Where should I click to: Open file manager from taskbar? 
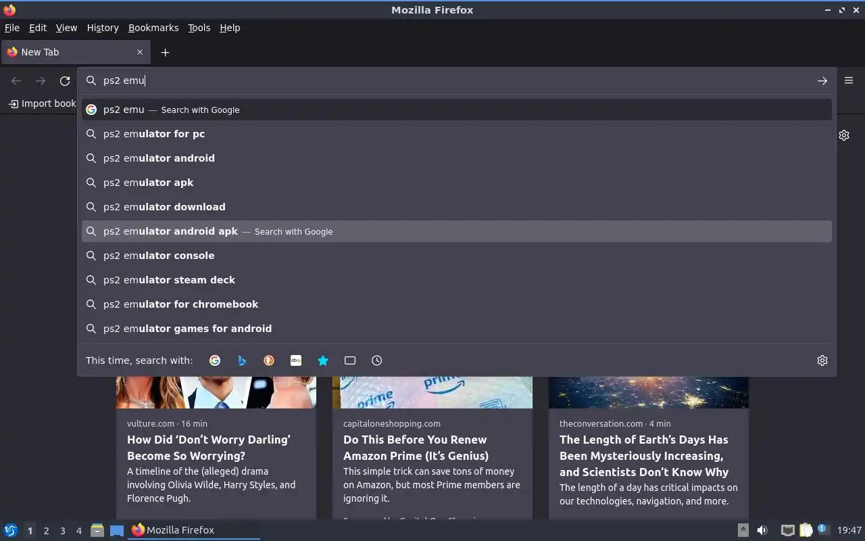(97, 530)
